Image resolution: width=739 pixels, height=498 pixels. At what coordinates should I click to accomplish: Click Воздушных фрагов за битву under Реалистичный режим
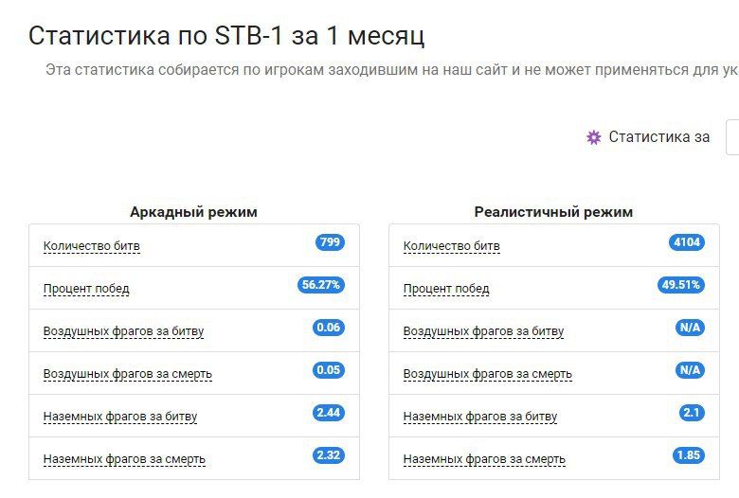coord(483,331)
